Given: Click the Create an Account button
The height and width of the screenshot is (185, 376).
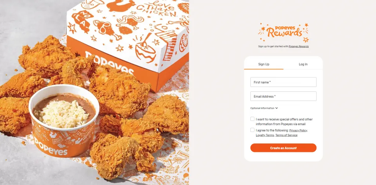Looking at the screenshot, I should pyautogui.click(x=283, y=148).
